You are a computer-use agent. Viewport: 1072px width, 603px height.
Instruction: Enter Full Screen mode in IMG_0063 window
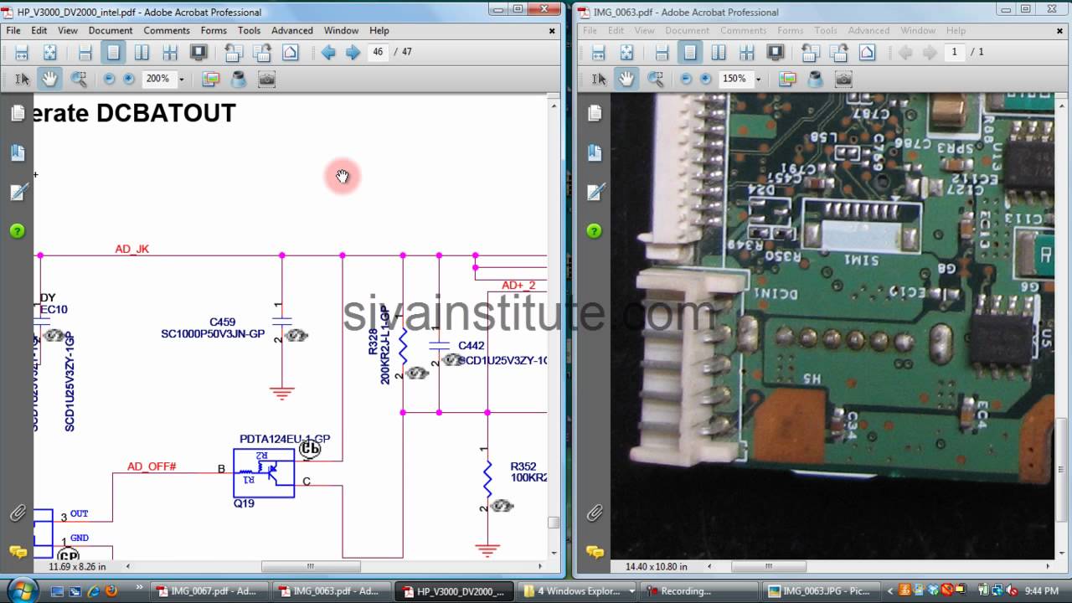(x=776, y=53)
